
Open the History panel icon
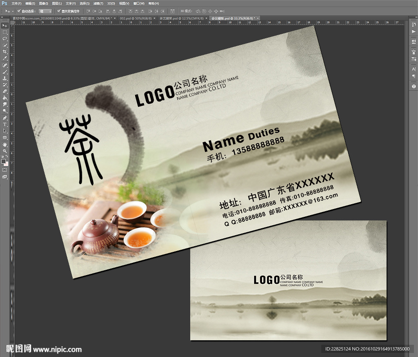[x=414, y=25]
